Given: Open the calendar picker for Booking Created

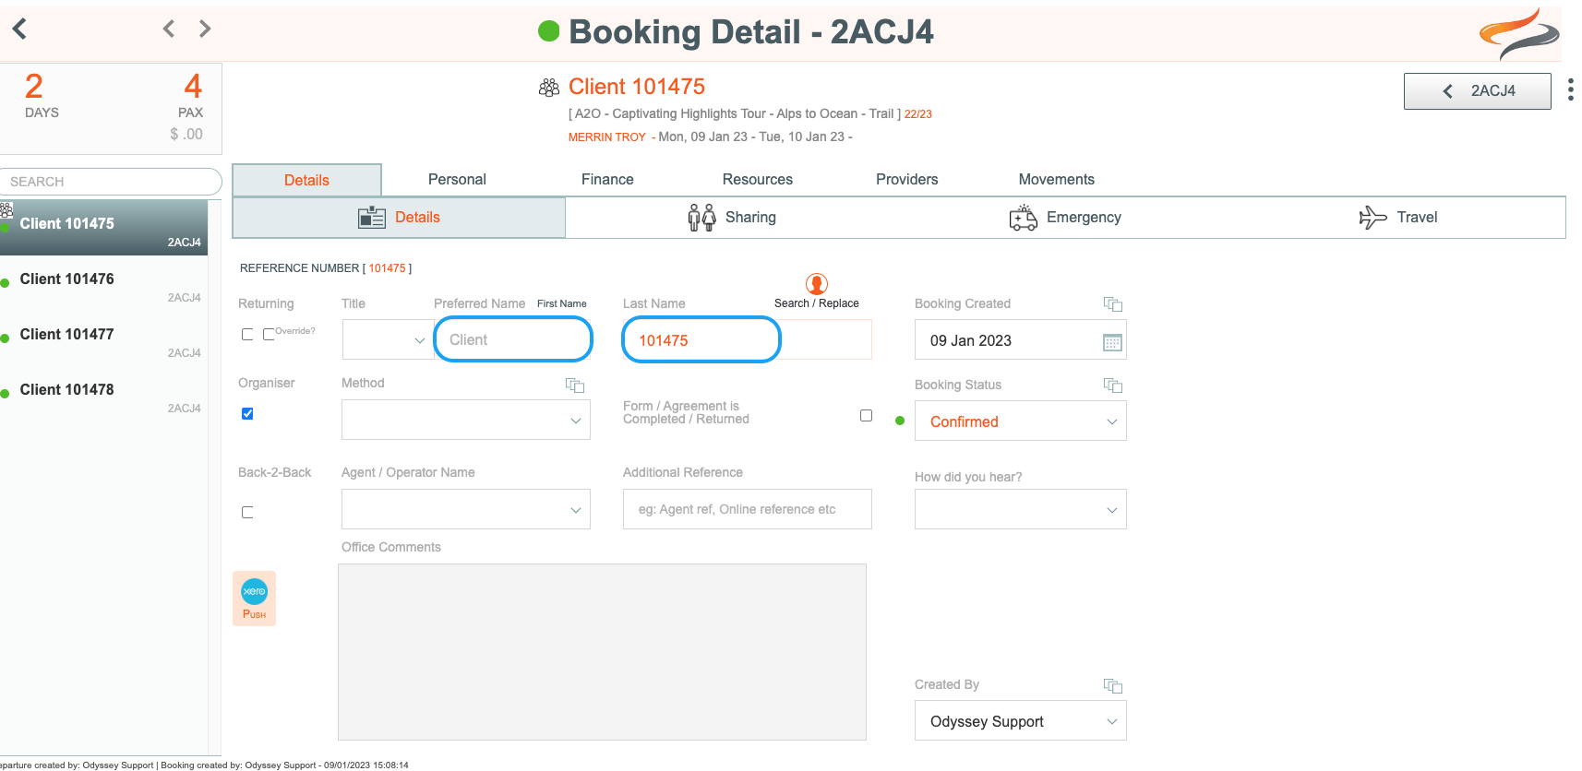Looking at the screenshot, I should pos(1112,342).
